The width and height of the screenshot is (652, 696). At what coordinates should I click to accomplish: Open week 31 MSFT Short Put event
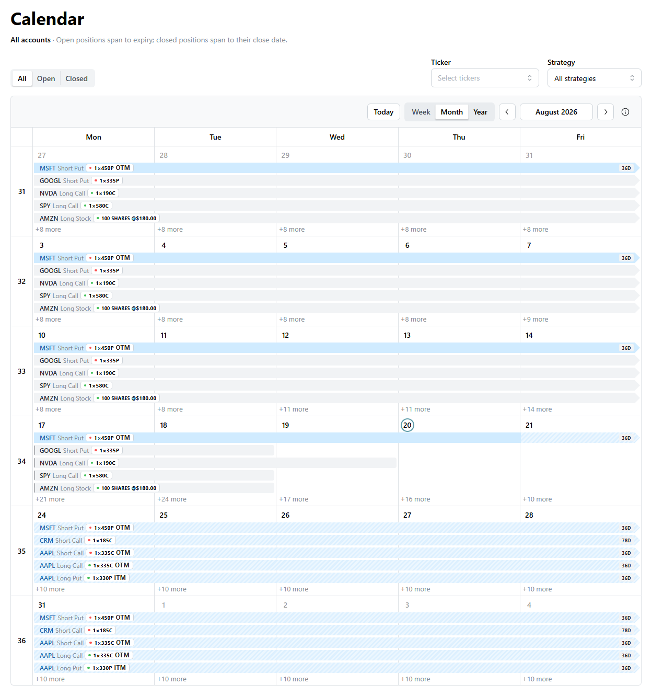[336, 168]
